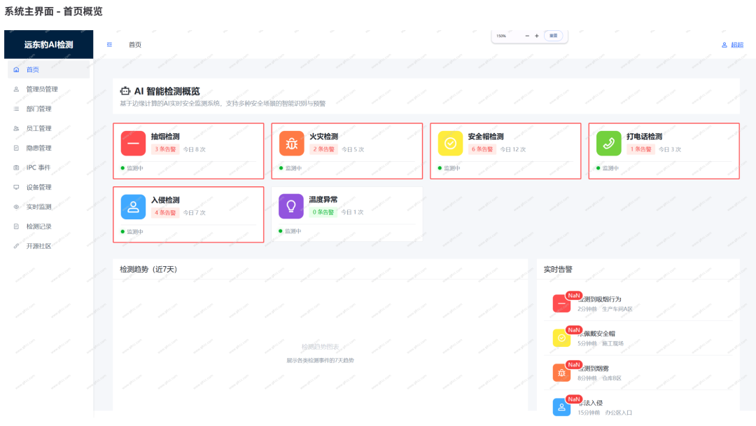
Task: Click the 150% zoom level text
Action: pos(501,36)
